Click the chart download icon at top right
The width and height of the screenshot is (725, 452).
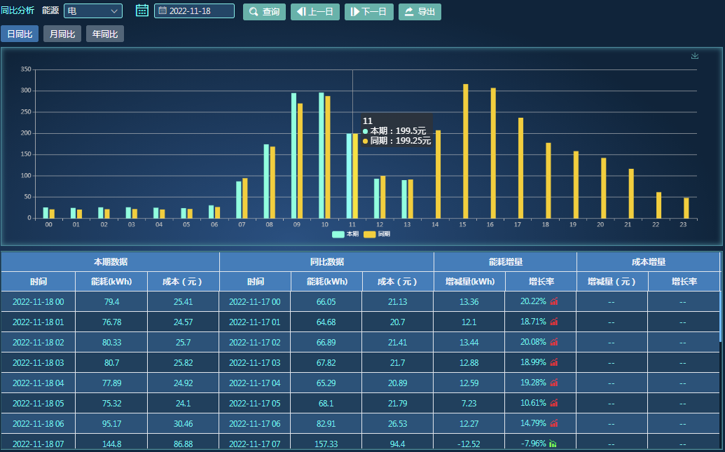[695, 56]
